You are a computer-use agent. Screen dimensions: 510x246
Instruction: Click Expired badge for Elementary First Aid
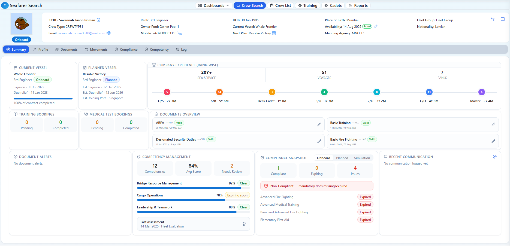tap(365, 220)
